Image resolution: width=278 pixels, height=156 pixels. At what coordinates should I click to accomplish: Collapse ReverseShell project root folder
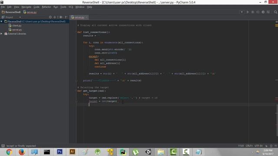point(2,21)
